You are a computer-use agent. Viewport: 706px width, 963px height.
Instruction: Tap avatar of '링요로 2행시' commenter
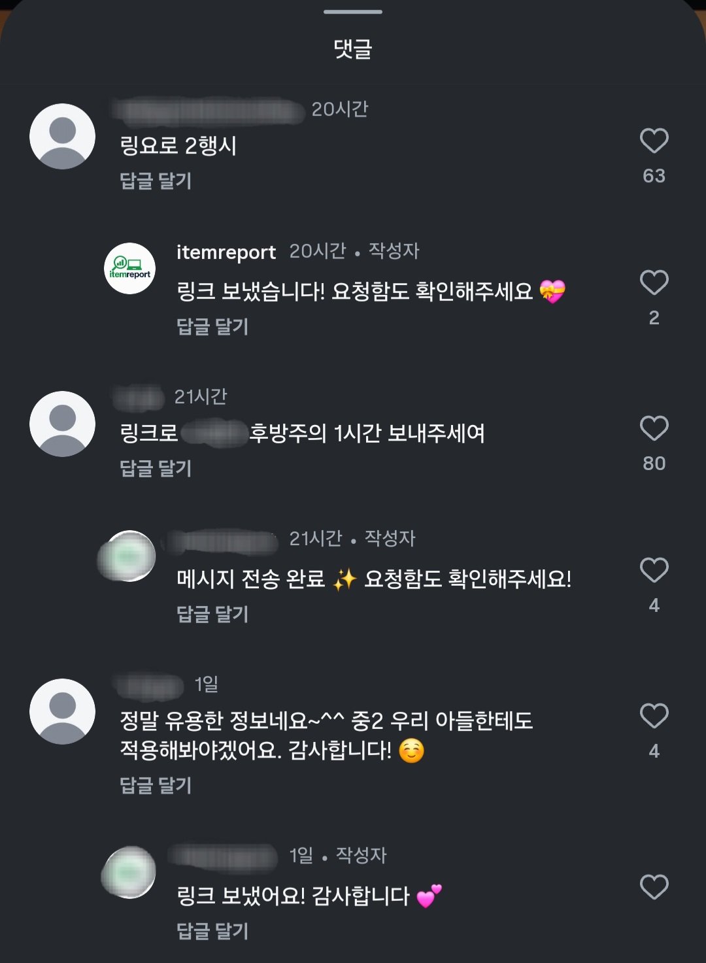click(x=63, y=136)
